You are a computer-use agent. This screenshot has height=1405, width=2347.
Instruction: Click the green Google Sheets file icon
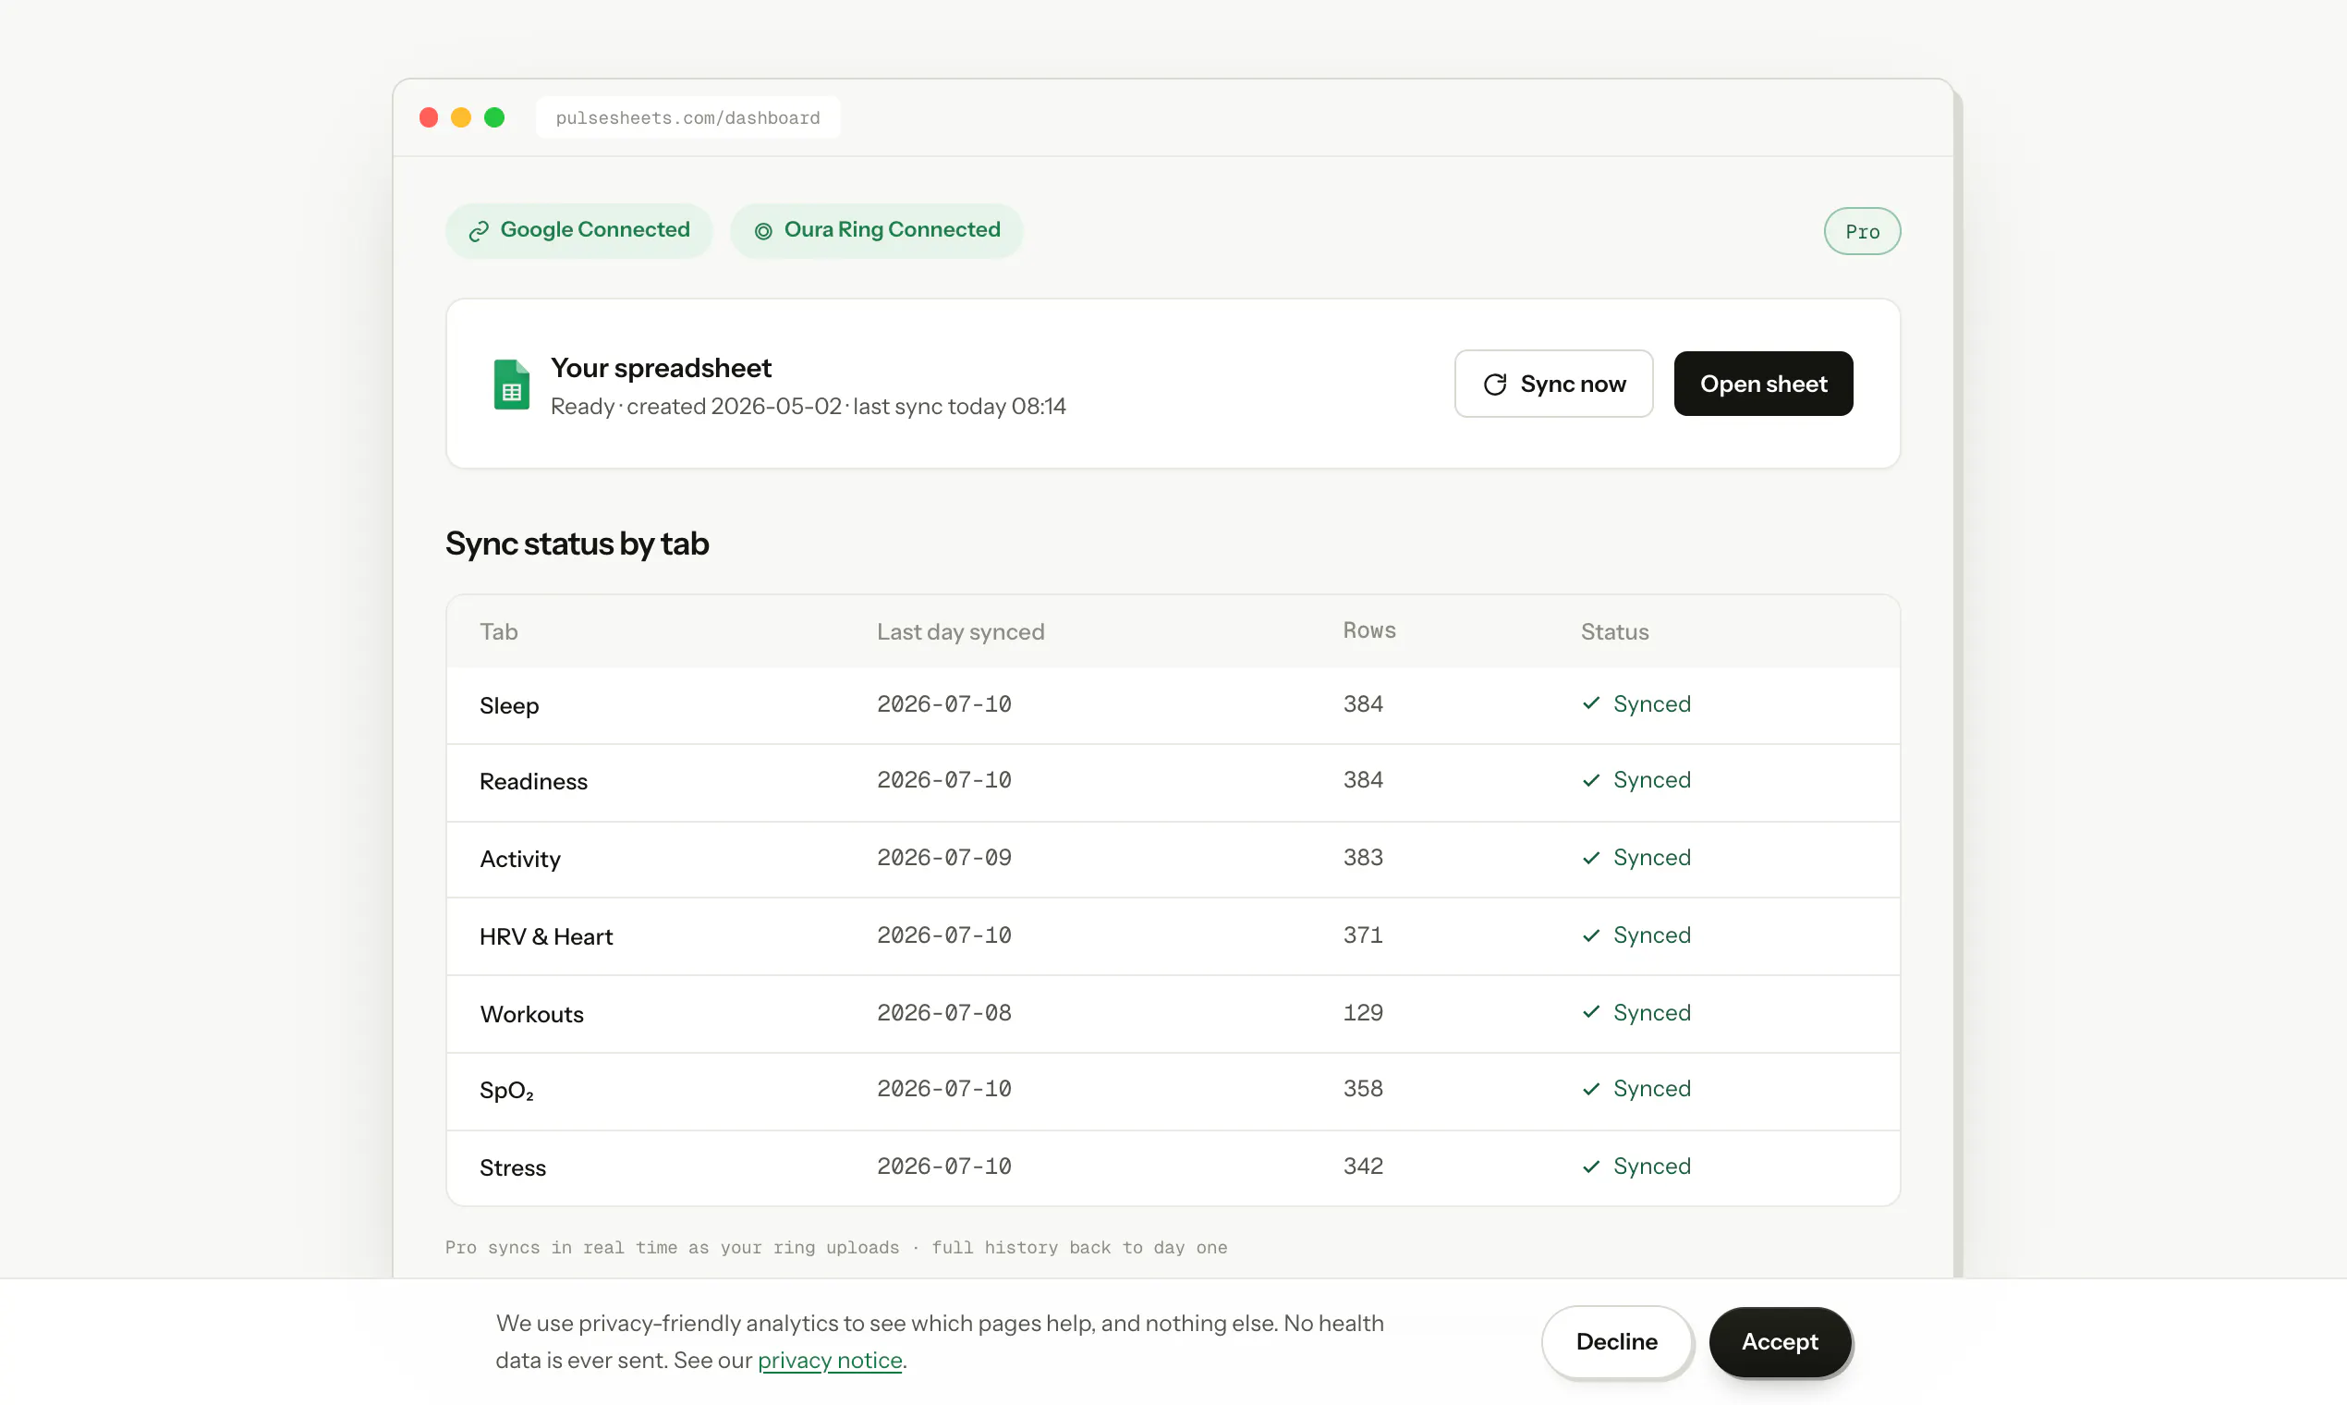511,385
